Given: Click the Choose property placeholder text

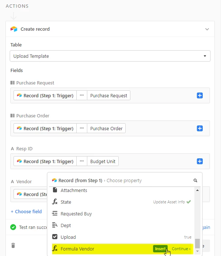Looking at the screenshot, I should pyautogui.click(x=124, y=180).
